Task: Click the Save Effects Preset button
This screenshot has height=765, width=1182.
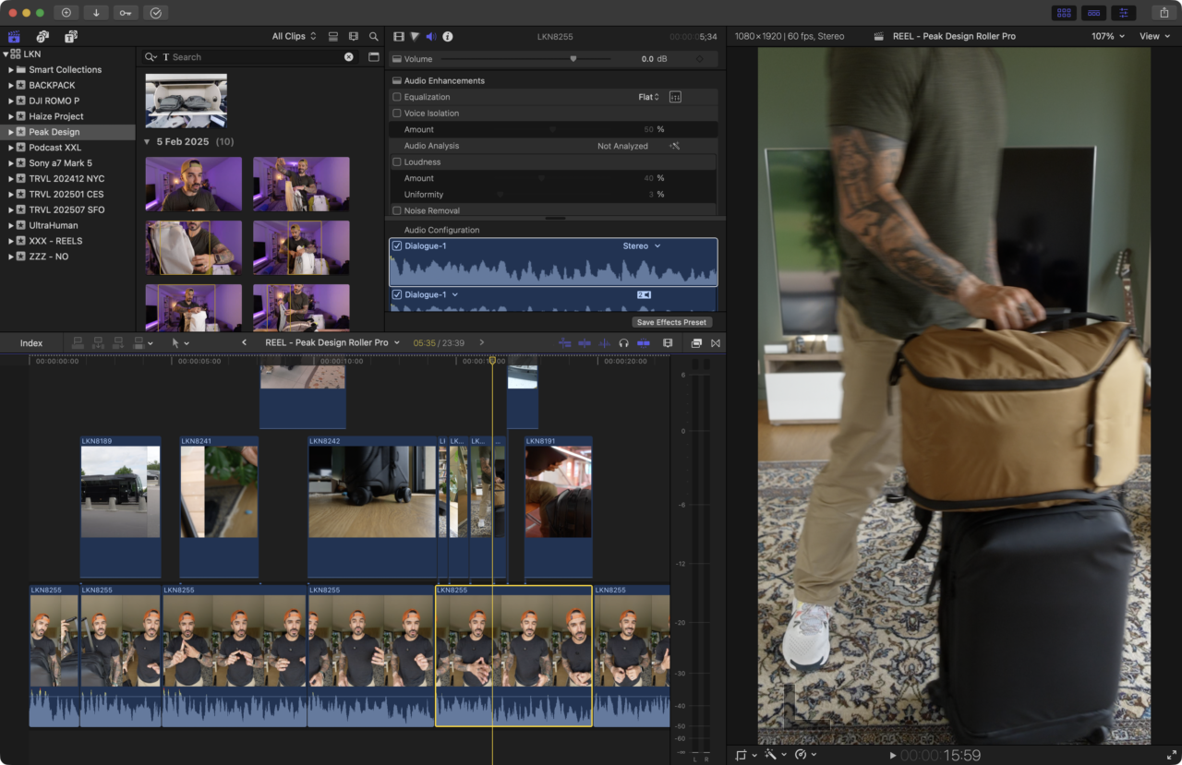Action: 671,322
